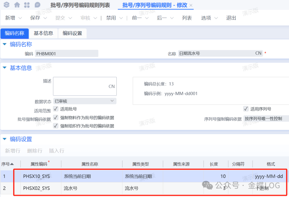Collapse the 编码名称 section triangle
The image size is (289, 197).
5,44
